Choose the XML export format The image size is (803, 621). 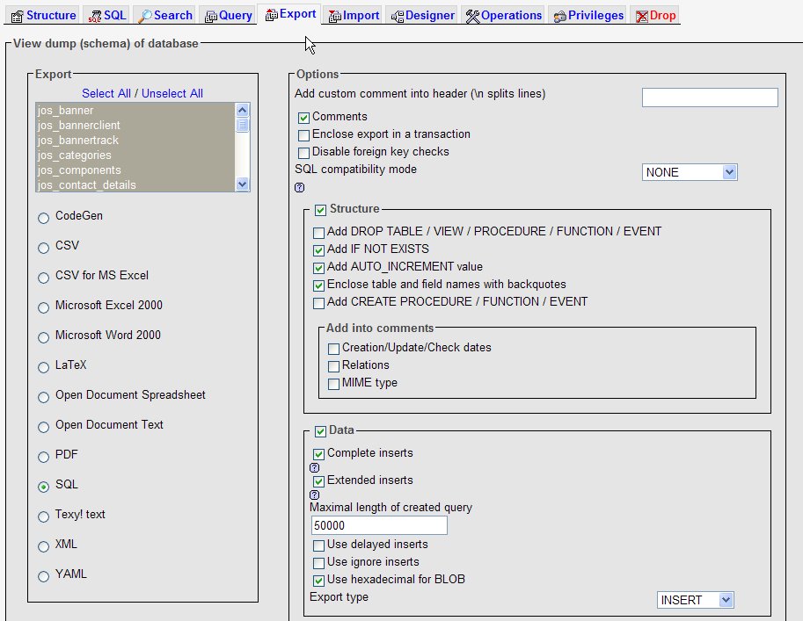click(43, 547)
